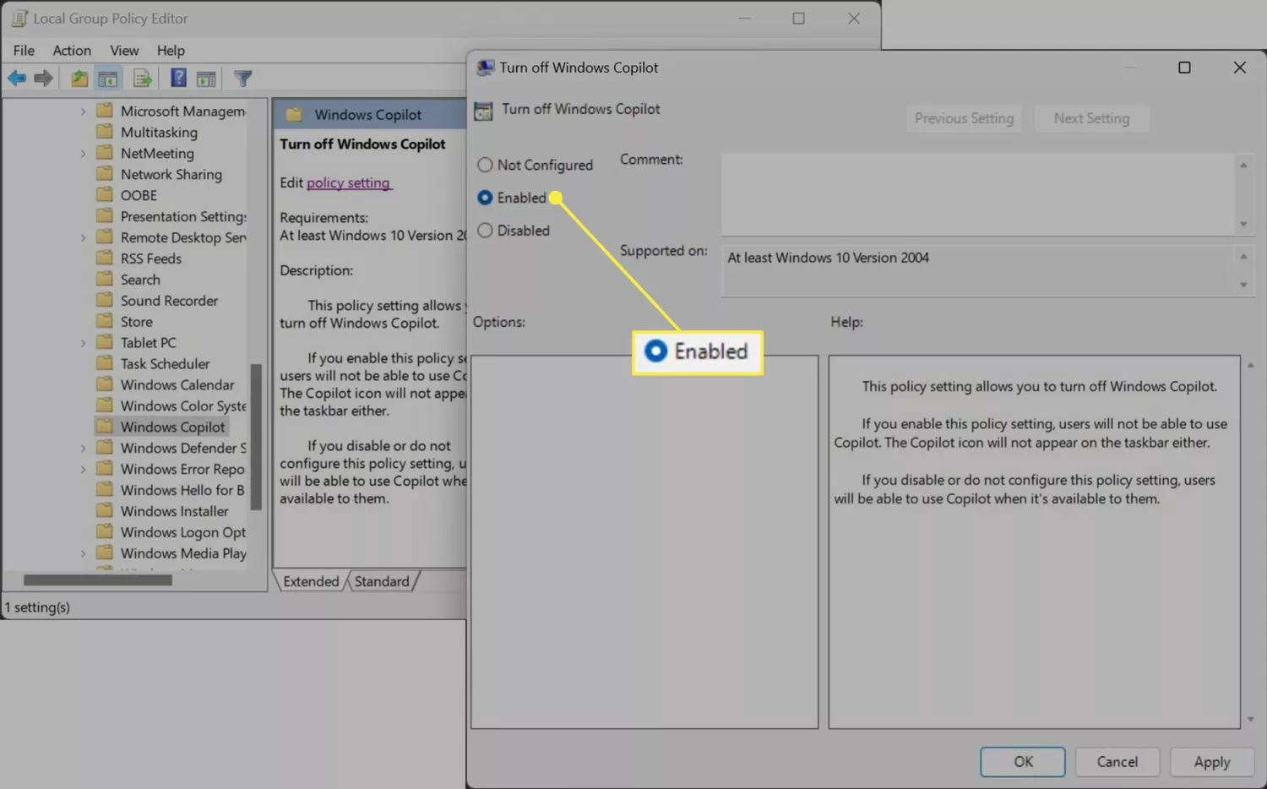The height and width of the screenshot is (789, 1267).
Task: Click in the Comment text box
Action: tap(978, 194)
